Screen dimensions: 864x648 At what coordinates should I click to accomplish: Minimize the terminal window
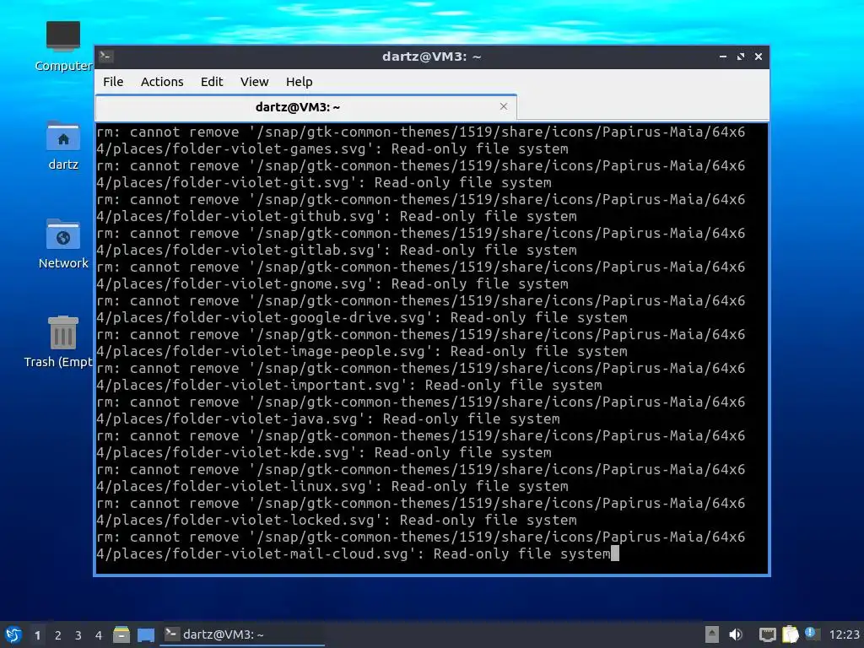pos(723,57)
